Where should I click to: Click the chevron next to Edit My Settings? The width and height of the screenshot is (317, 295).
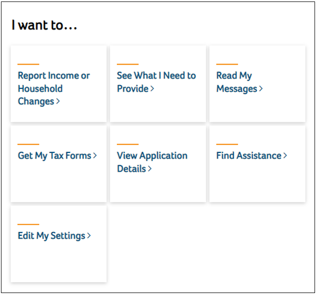[x=89, y=236]
